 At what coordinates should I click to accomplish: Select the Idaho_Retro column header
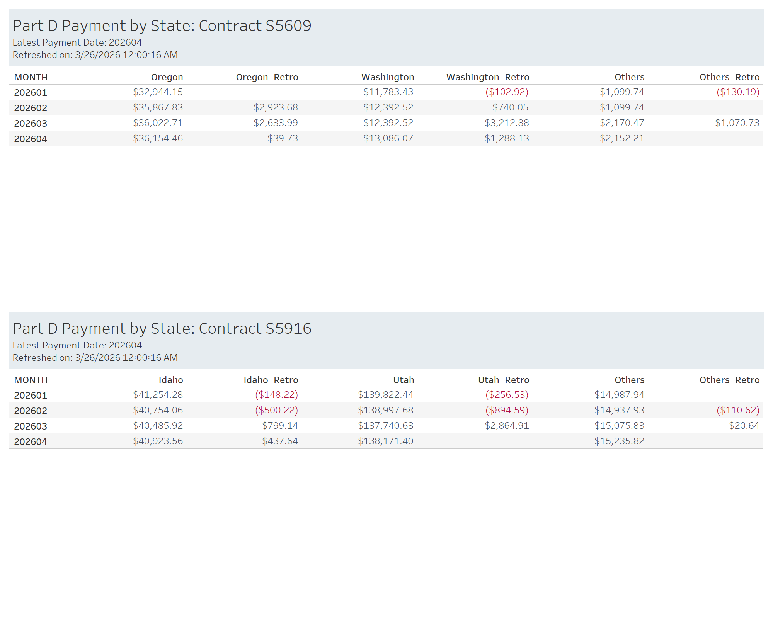point(271,380)
